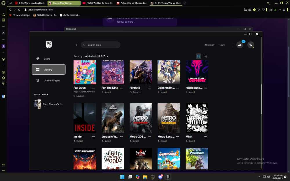This screenshot has width=290, height=181.
Task: Open File Explorer from the taskbar
Action: pos(145,177)
